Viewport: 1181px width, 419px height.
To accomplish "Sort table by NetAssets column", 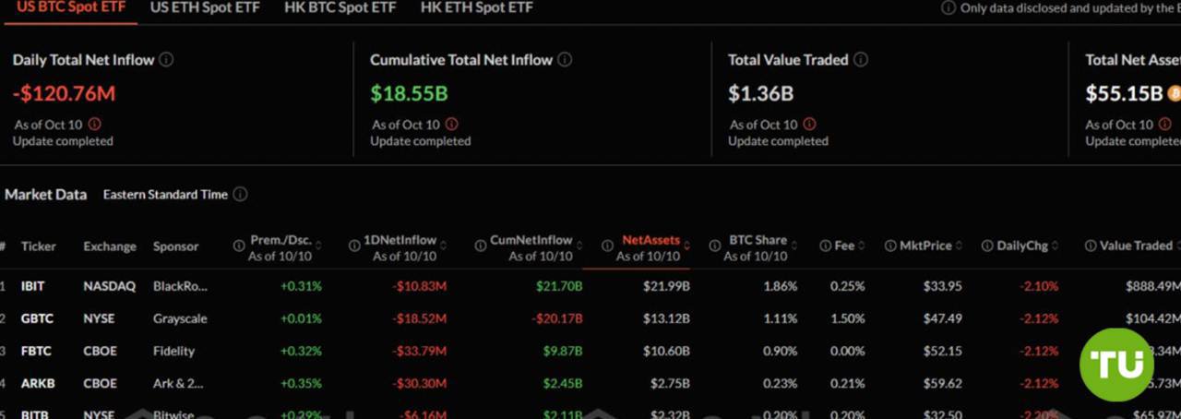I will point(687,245).
